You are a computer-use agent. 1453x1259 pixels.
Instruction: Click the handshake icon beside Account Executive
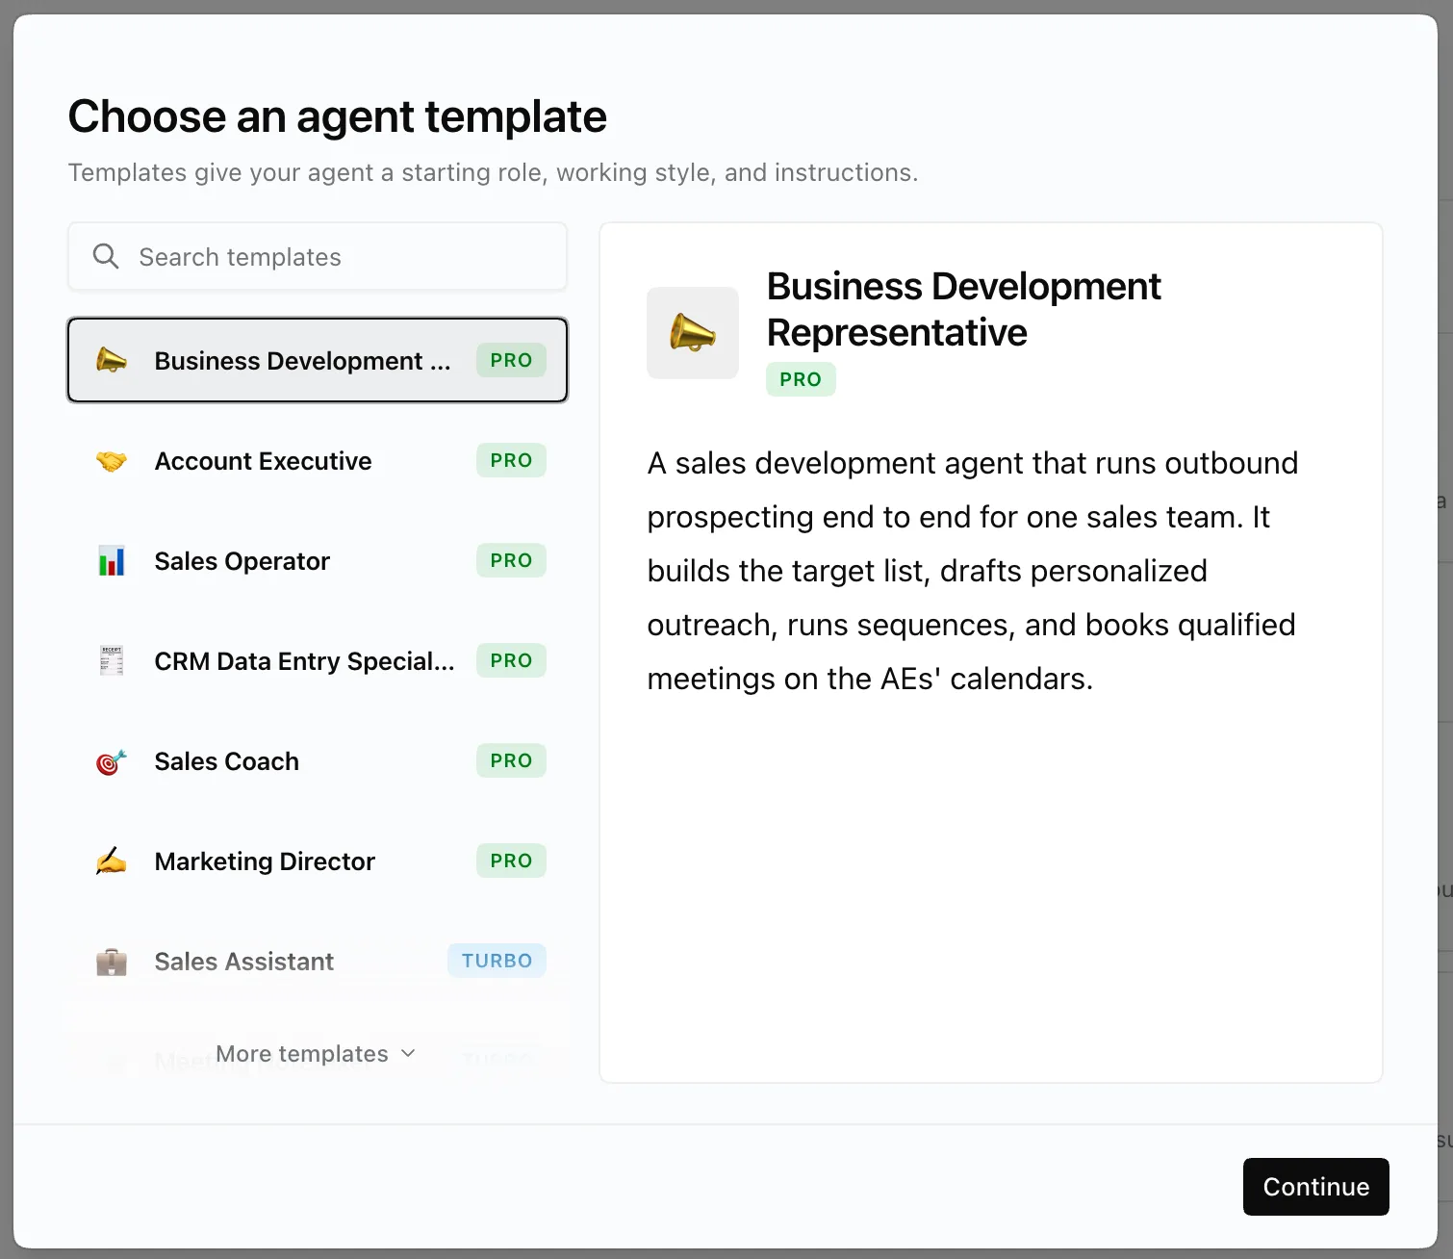112,461
